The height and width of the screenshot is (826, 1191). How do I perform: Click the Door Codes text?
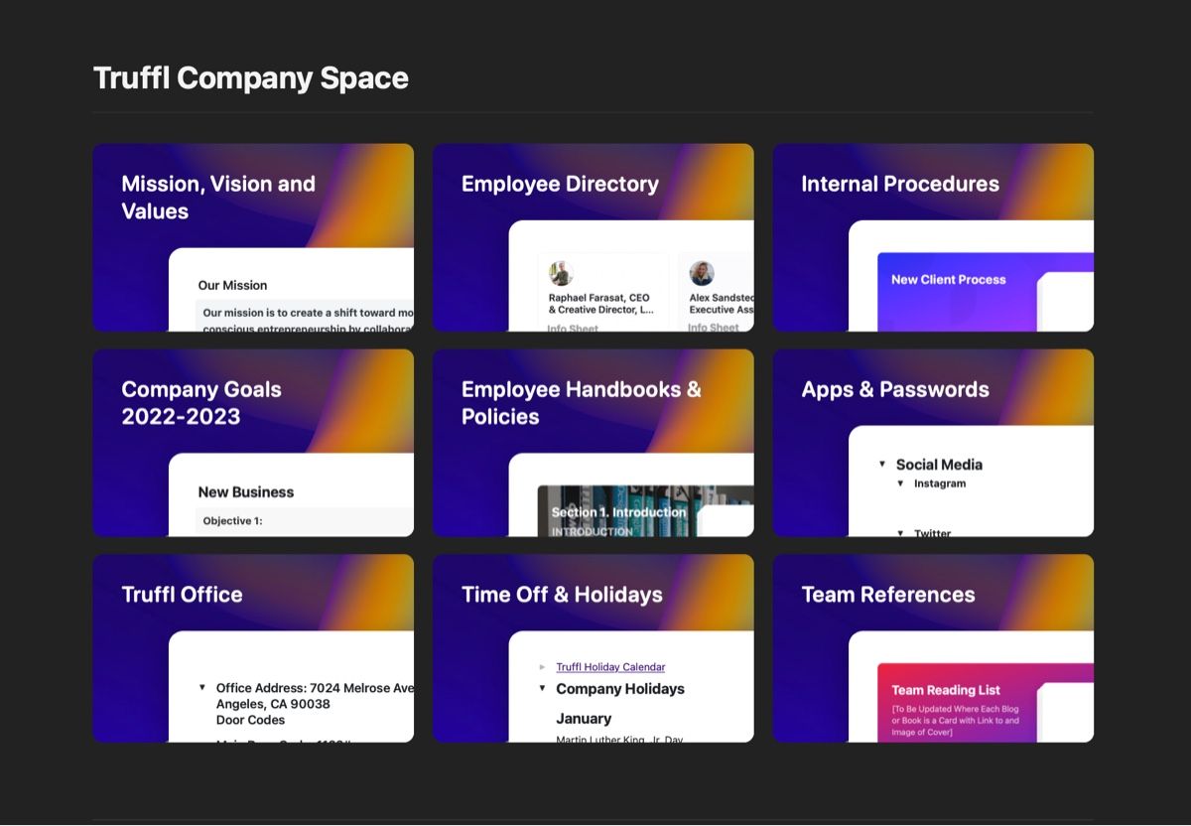pos(250,720)
